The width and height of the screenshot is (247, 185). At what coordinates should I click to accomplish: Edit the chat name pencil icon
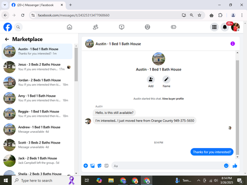[166, 79]
